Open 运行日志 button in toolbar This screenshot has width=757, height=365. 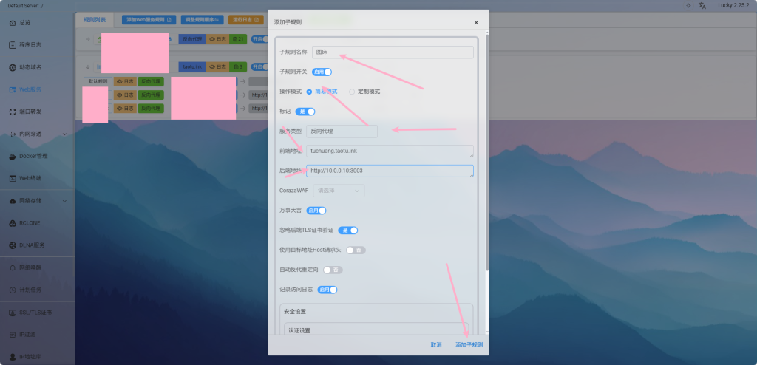point(245,20)
